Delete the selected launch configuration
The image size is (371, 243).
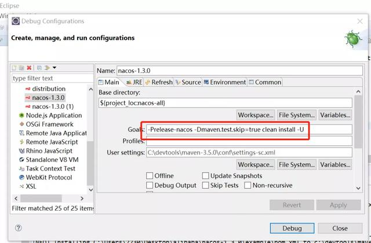pos(30,68)
